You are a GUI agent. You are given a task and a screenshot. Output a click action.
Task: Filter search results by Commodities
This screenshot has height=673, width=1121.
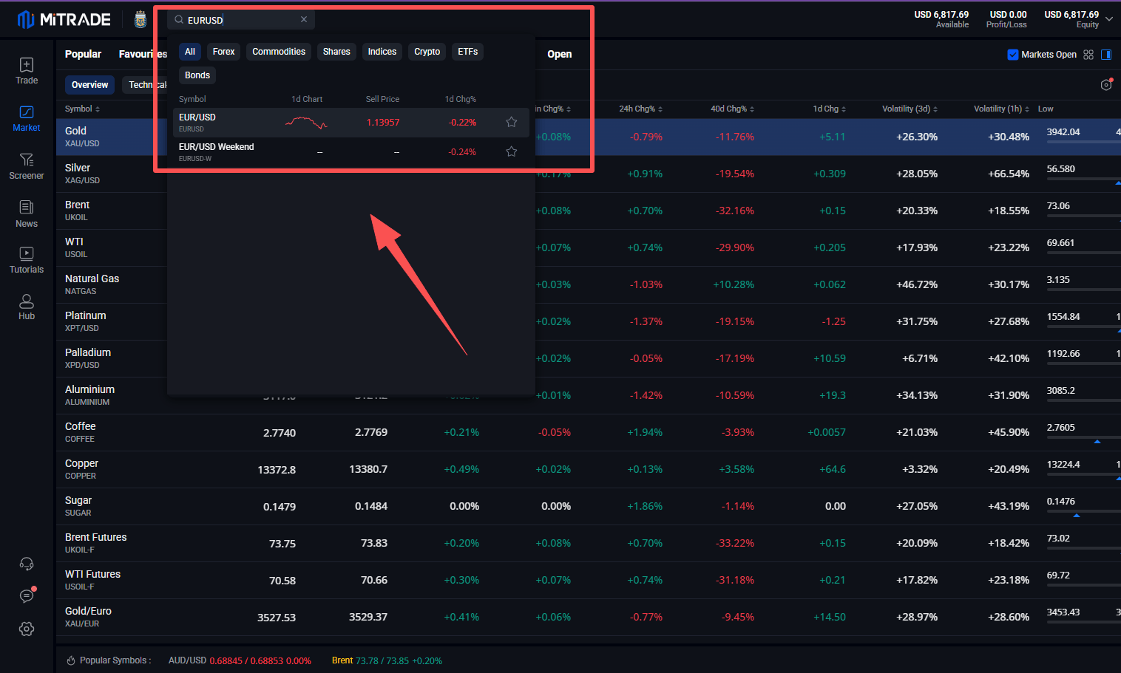pyautogui.click(x=279, y=52)
